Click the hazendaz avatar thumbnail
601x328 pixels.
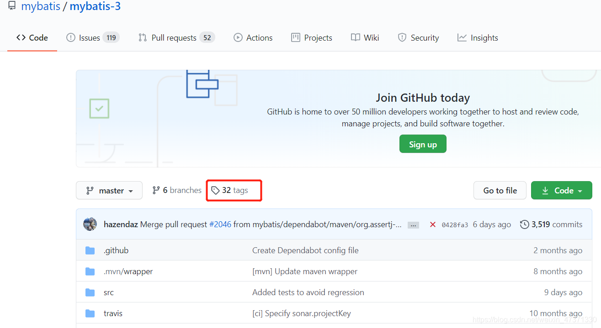click(90, 224)
